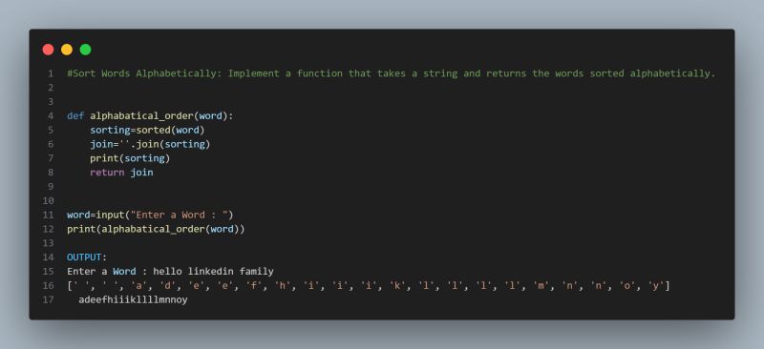Screen dimensions: 764x349
Task: Click the OUTPUT label on line 14
Action: click(84, 257)
